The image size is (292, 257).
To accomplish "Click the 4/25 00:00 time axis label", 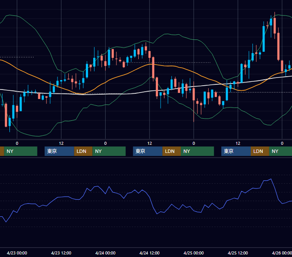I will click(x=194, y=253).
